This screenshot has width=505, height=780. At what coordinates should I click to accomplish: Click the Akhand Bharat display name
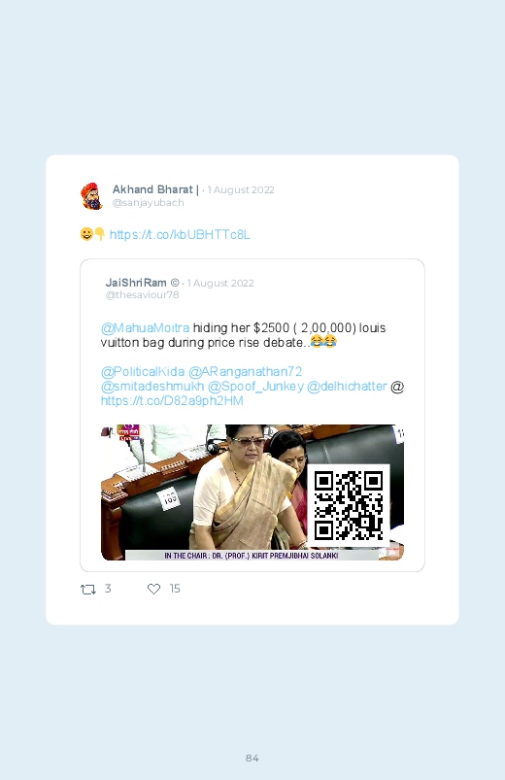[152, 189]
